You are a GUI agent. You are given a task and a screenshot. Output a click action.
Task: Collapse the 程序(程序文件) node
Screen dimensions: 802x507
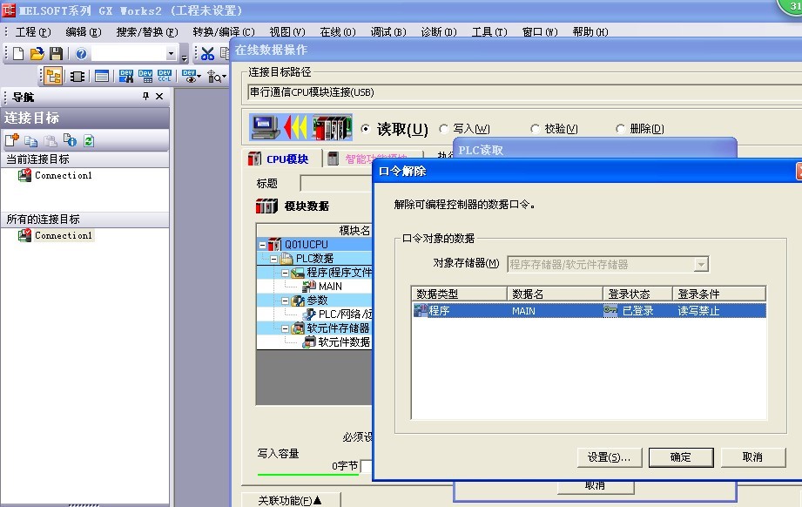(x=285, y=273)
